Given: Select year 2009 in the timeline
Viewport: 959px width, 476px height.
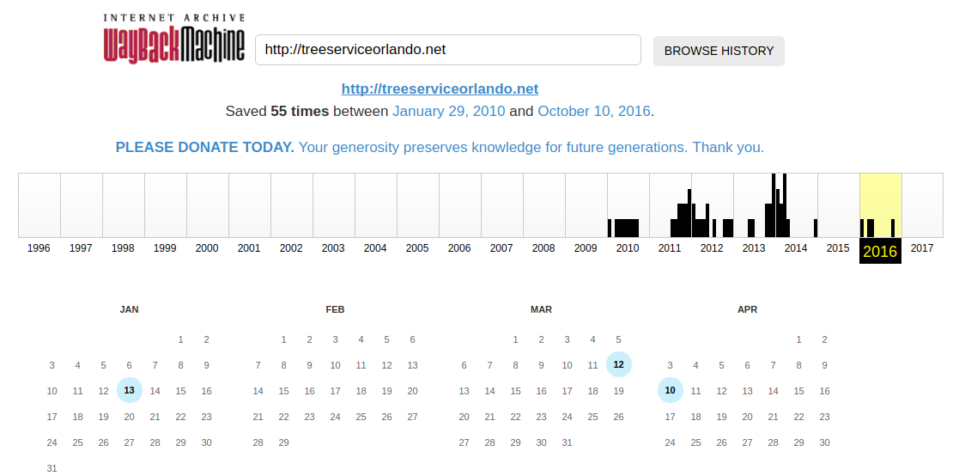Looking at the screenshot, I should click(586, 247).
